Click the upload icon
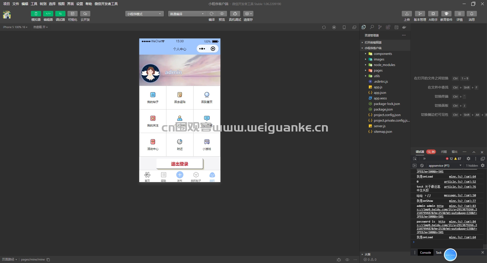The image size is (487, 263). [x=407, y=14]
